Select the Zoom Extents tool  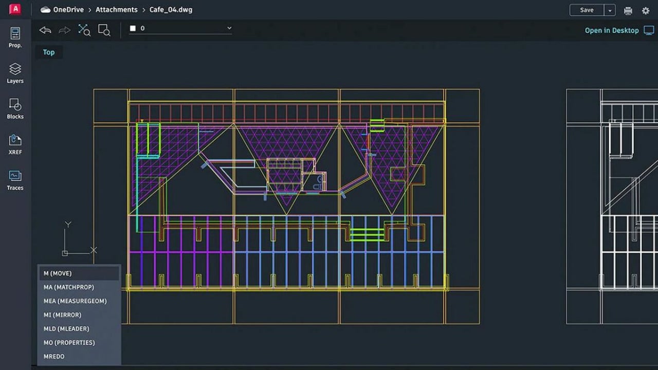84,30
